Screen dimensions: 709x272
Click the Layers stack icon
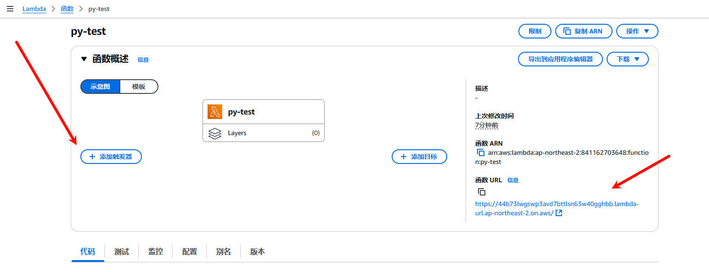[x=215, y=133]
